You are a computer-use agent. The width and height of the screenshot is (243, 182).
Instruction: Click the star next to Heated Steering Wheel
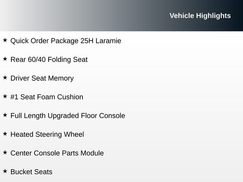[5, 134]
